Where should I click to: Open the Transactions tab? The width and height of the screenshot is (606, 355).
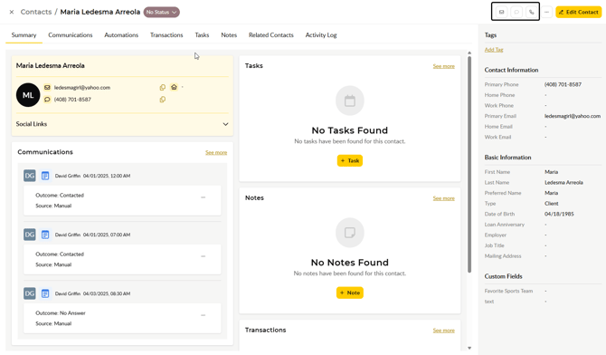166,34
